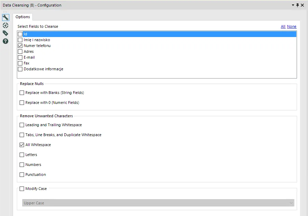Check the Adres field checkbox
The height and width of the screenshot is (216, 308).
[20, 51]
